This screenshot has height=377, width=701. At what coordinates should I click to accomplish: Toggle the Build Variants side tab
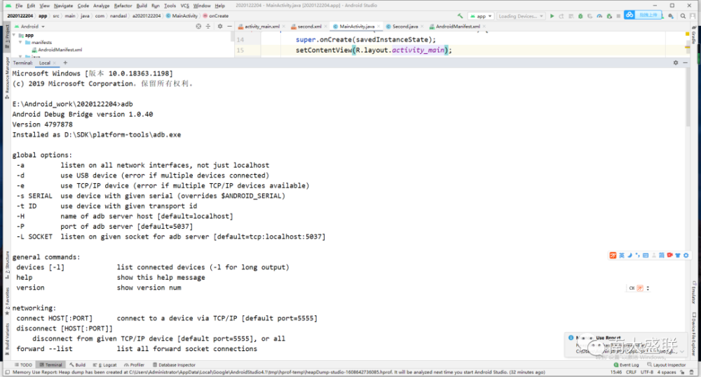click(x=7, y=339)
